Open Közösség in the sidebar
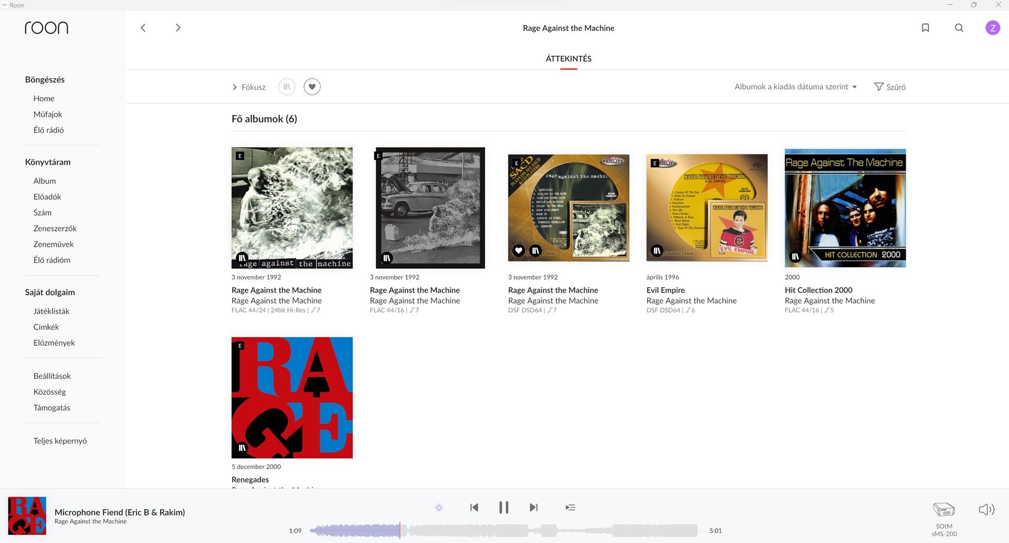The height and width of the screenshot is (543, 1009). (x=50, y=392)
